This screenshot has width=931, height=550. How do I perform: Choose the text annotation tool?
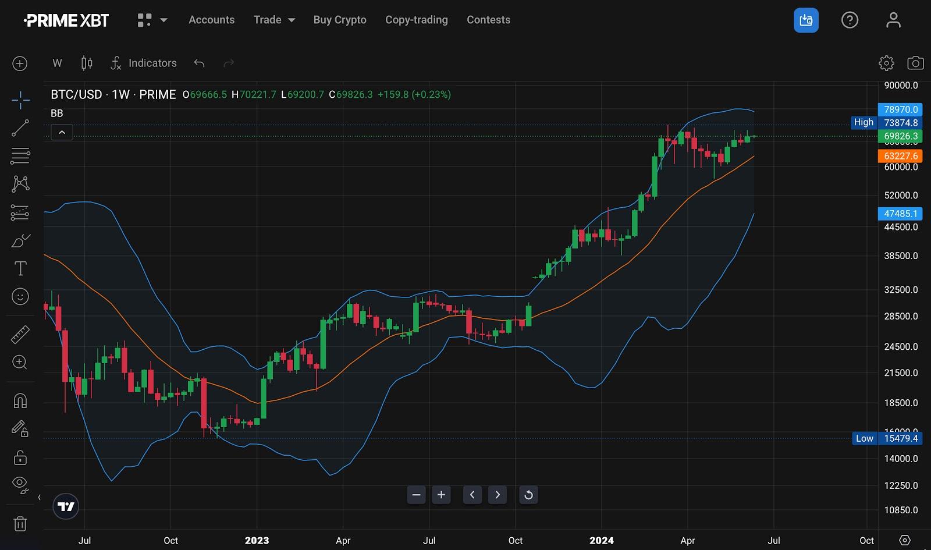click(20, 268)
